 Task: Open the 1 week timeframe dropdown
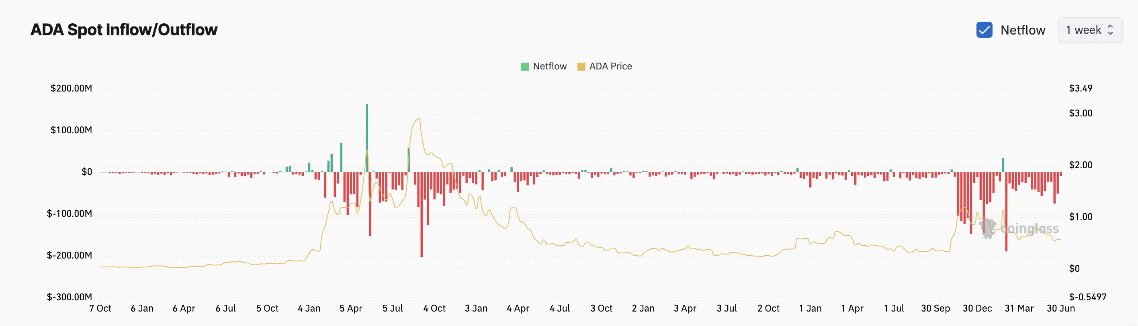tap(1090, 30)
